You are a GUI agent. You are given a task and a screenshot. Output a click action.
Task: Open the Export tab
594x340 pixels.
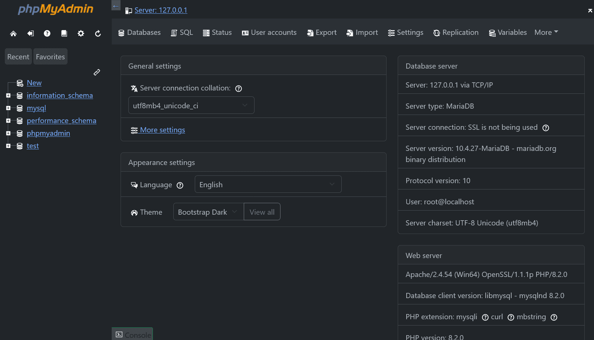click(322, 33)
